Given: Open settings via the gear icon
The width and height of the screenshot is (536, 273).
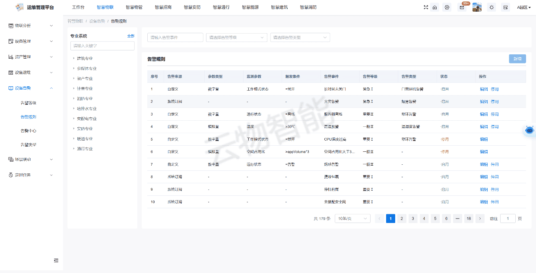Looking at the screenshot, I should click(x=447, y=7).
